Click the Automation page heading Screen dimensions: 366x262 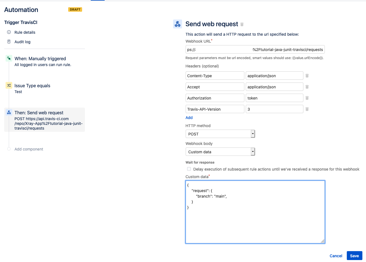click(21, 10)
